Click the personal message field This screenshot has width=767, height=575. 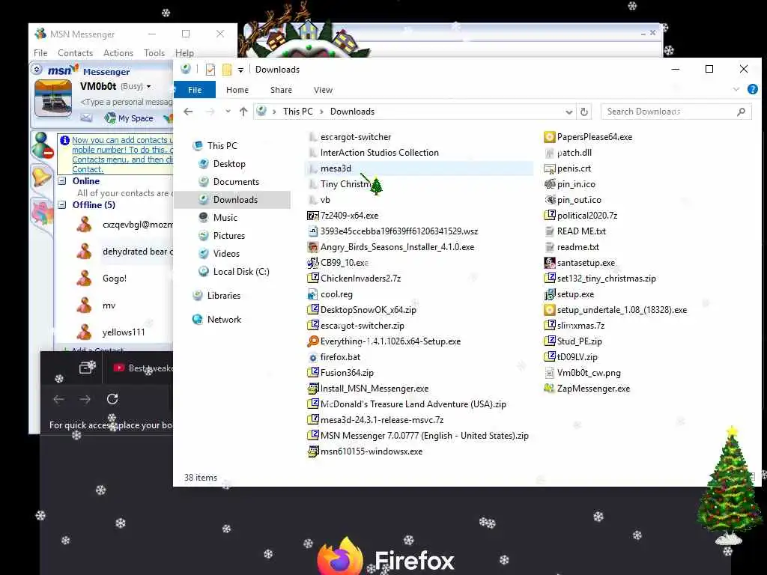(x=126, y=102)
